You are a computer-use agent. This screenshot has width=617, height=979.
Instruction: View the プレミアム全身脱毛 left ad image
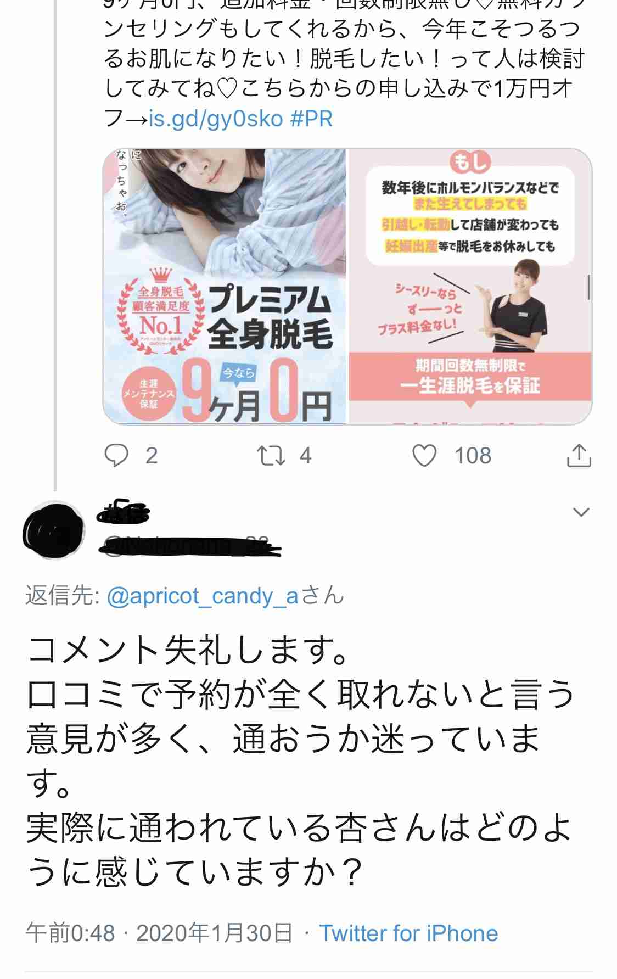coord(225,286)
